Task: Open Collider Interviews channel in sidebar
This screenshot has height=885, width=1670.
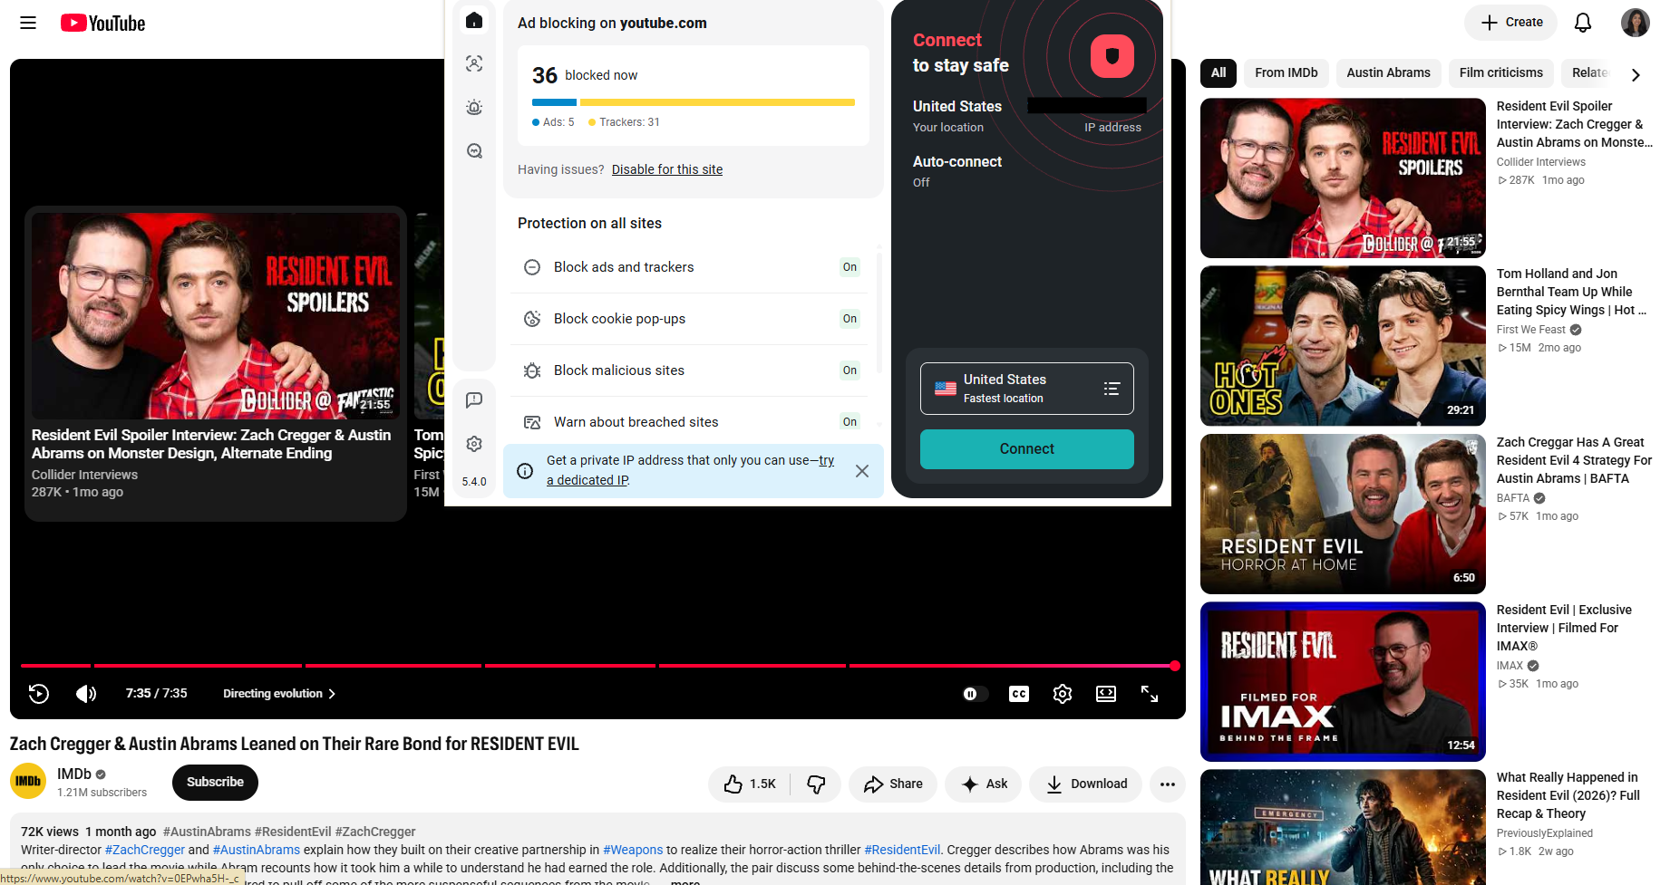Action: (x=1541, y=162)
